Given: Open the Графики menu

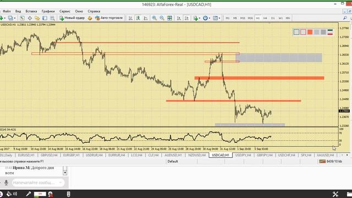Looking at the screenshot, I should 48,11.
